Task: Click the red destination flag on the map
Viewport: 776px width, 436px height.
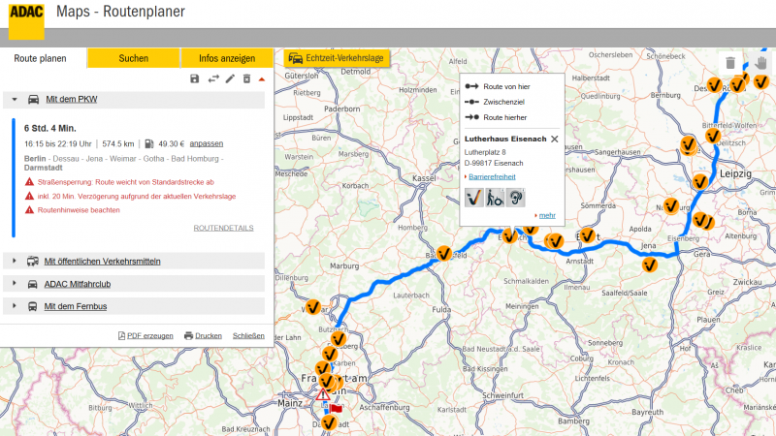Action: [x=336, y=409]
